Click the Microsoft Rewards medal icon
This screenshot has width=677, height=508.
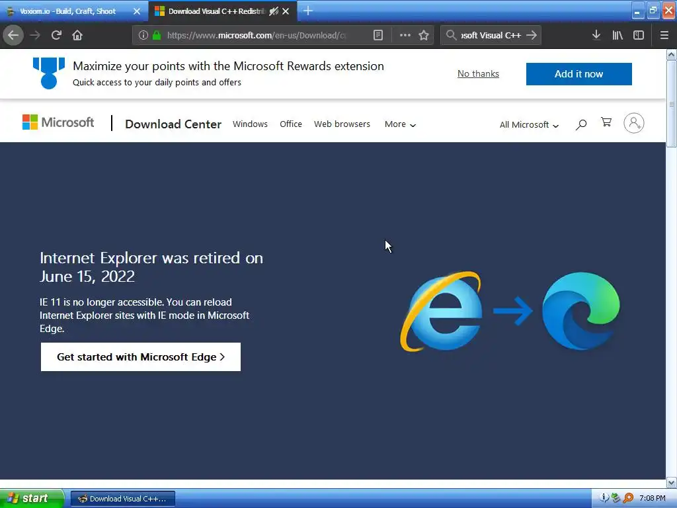[49, 73]
